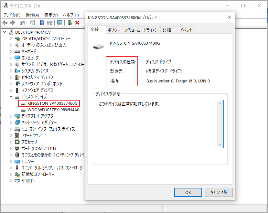Switch to the イベント tab
The width and height of the screenshot is (268, 213).
click(x=186, y=30)
